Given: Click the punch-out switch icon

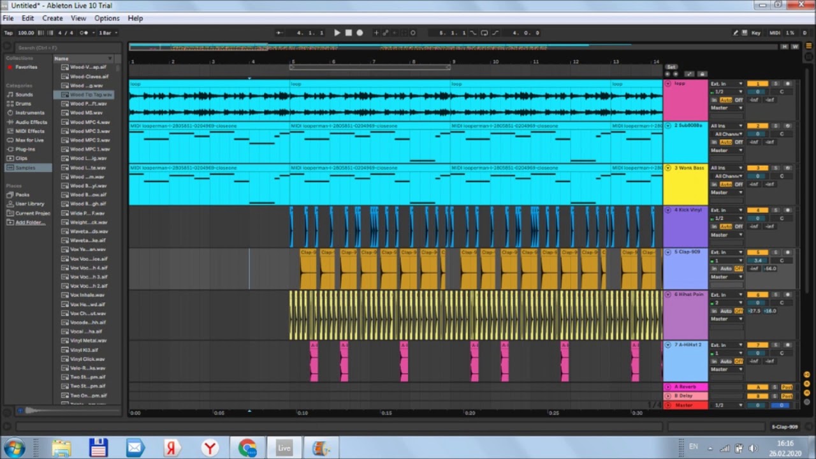Looking at the screenshot, I should click(x=495, y=33).
